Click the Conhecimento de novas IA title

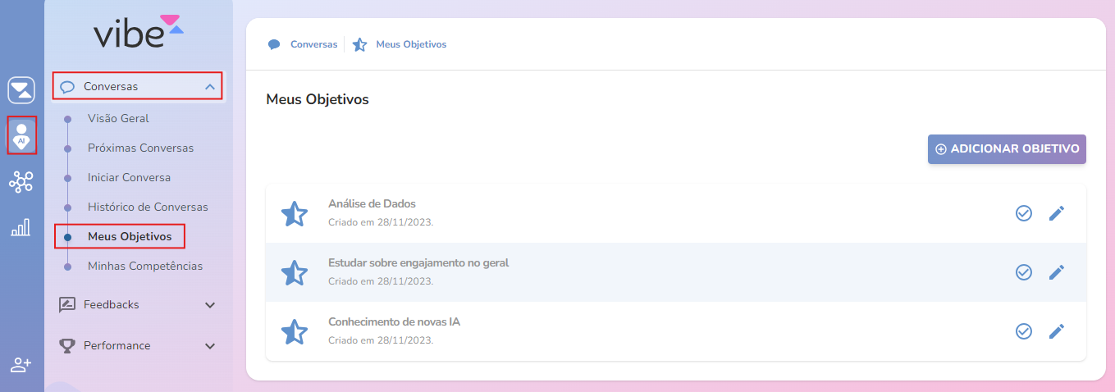(x=394, y=322)
